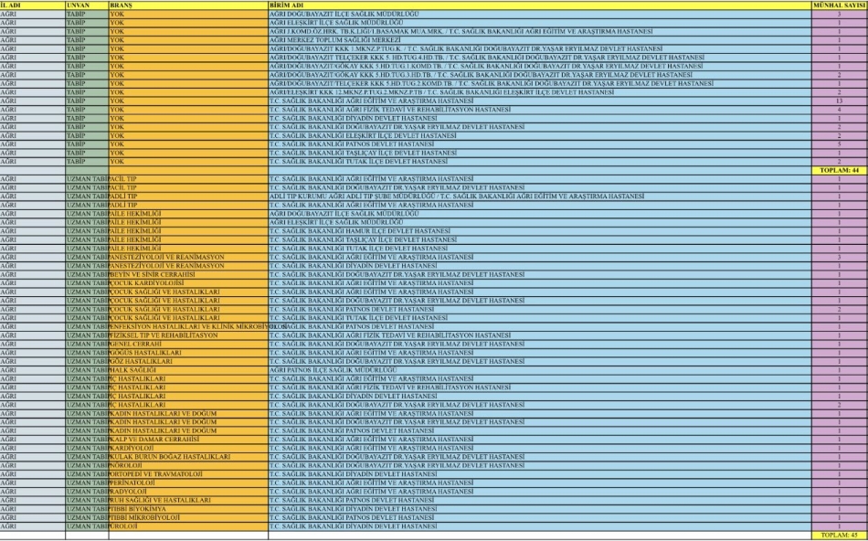Click the ADLİ TIP KURUMU AĞRI ŞUBE MÜDÜRLÜĞÜ cell
This screenshot has width=868, height=541.
(x=540, y=196)
